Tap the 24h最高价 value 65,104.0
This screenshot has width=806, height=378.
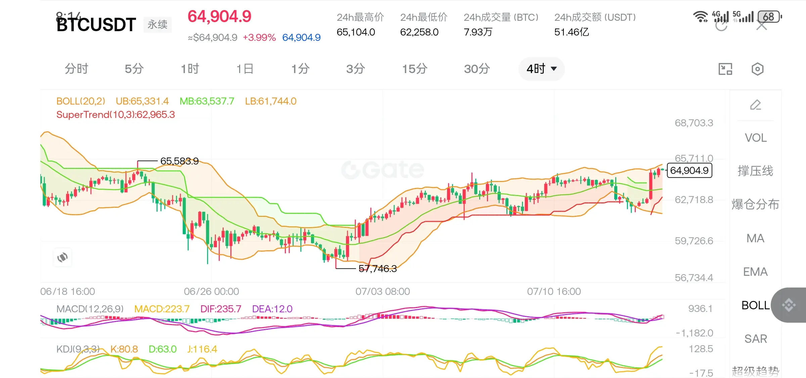(x=356, y=32)
